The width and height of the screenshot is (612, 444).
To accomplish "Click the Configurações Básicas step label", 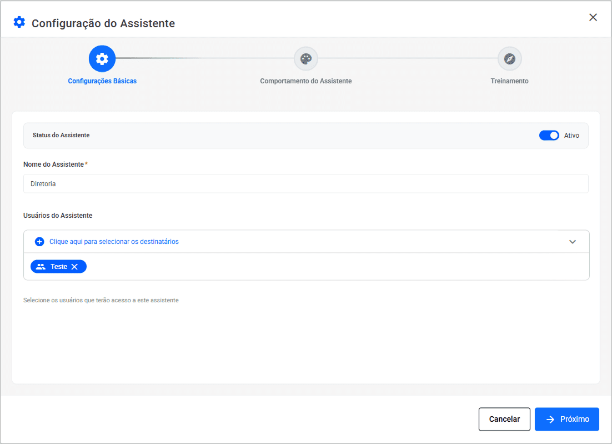I will coord(102,81).
